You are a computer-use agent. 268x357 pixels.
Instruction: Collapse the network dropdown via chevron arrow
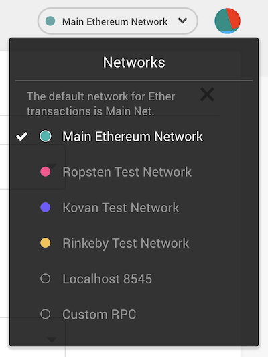(182, 21)
